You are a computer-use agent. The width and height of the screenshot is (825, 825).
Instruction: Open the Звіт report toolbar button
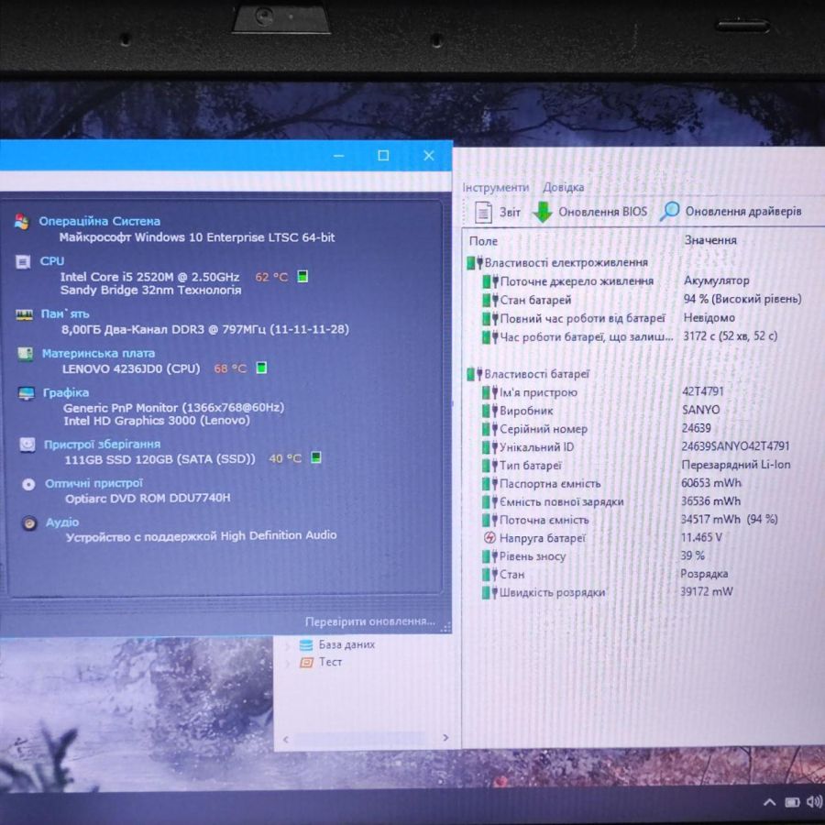point(497,212)
